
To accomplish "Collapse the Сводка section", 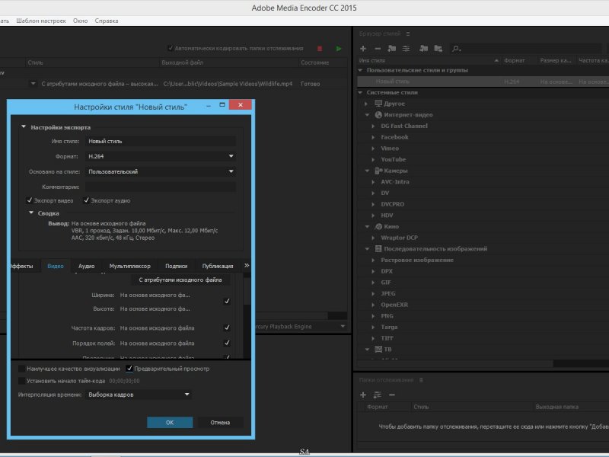I will click(x=31, y=213).
